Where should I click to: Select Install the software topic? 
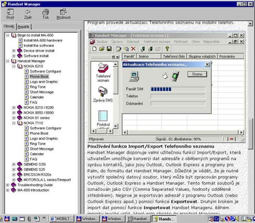[x=39, y=46]
